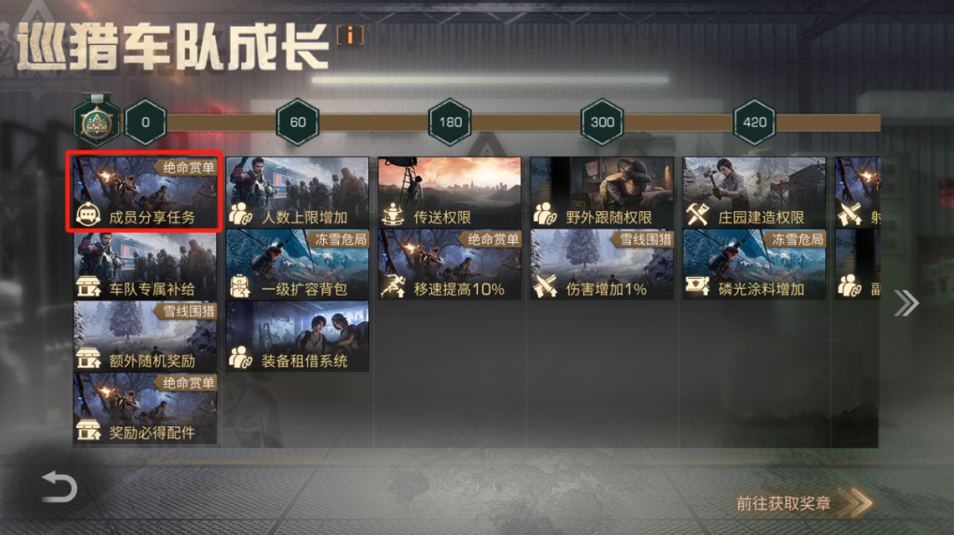The height and width of the screenshot is (535, 954).
Task: Select the 野外跟随权限 perk card
Action: [602, 192]
